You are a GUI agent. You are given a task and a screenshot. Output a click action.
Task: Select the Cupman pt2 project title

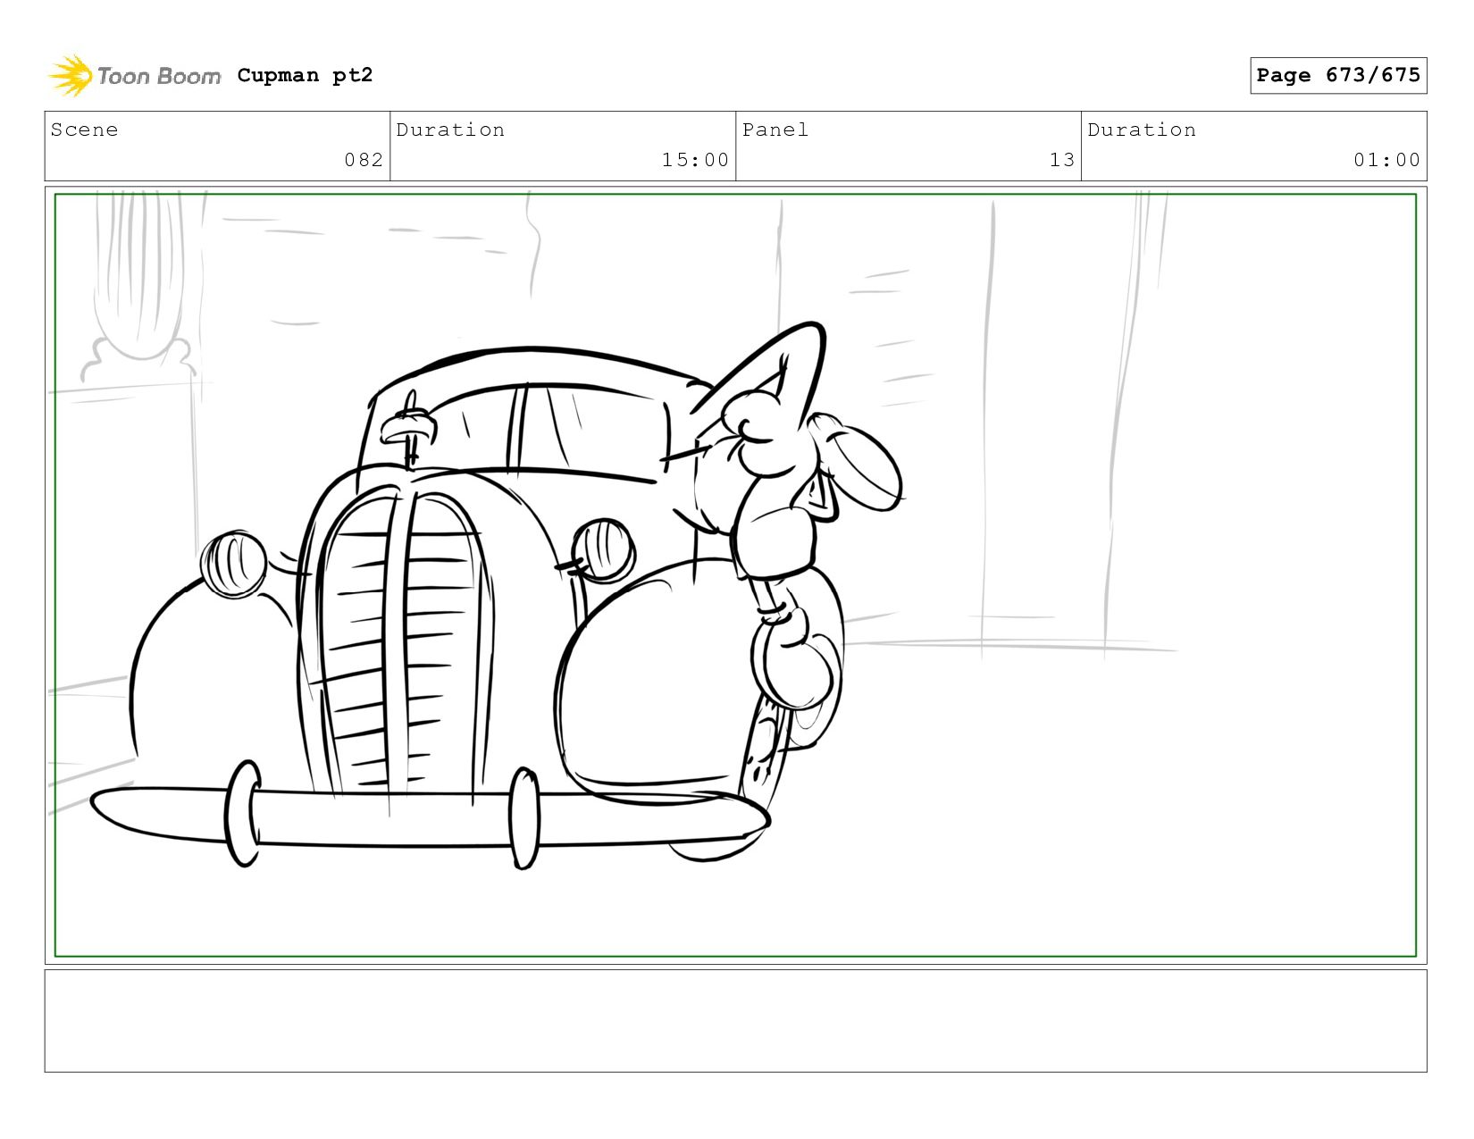[x=305, y=75]
